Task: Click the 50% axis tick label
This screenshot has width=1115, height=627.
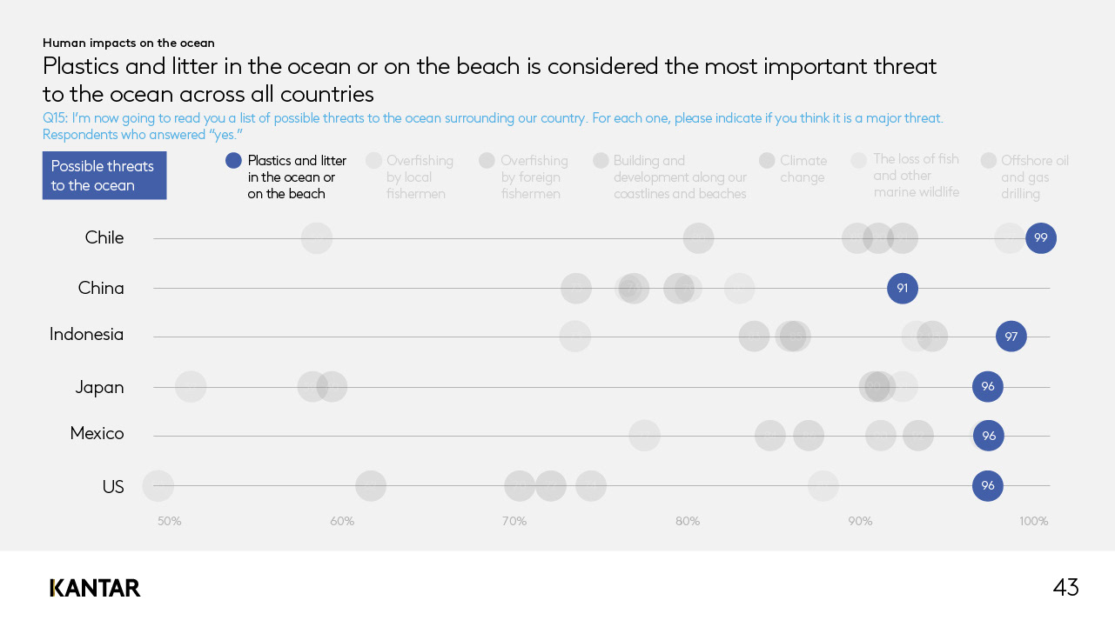Action: point(170,522)
